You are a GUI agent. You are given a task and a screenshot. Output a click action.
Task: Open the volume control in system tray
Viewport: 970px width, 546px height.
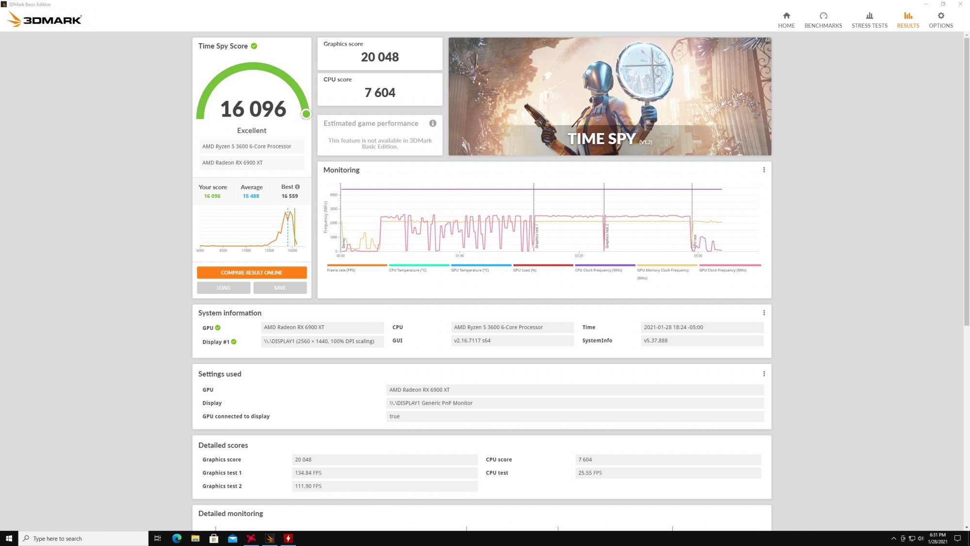(921, 538)
